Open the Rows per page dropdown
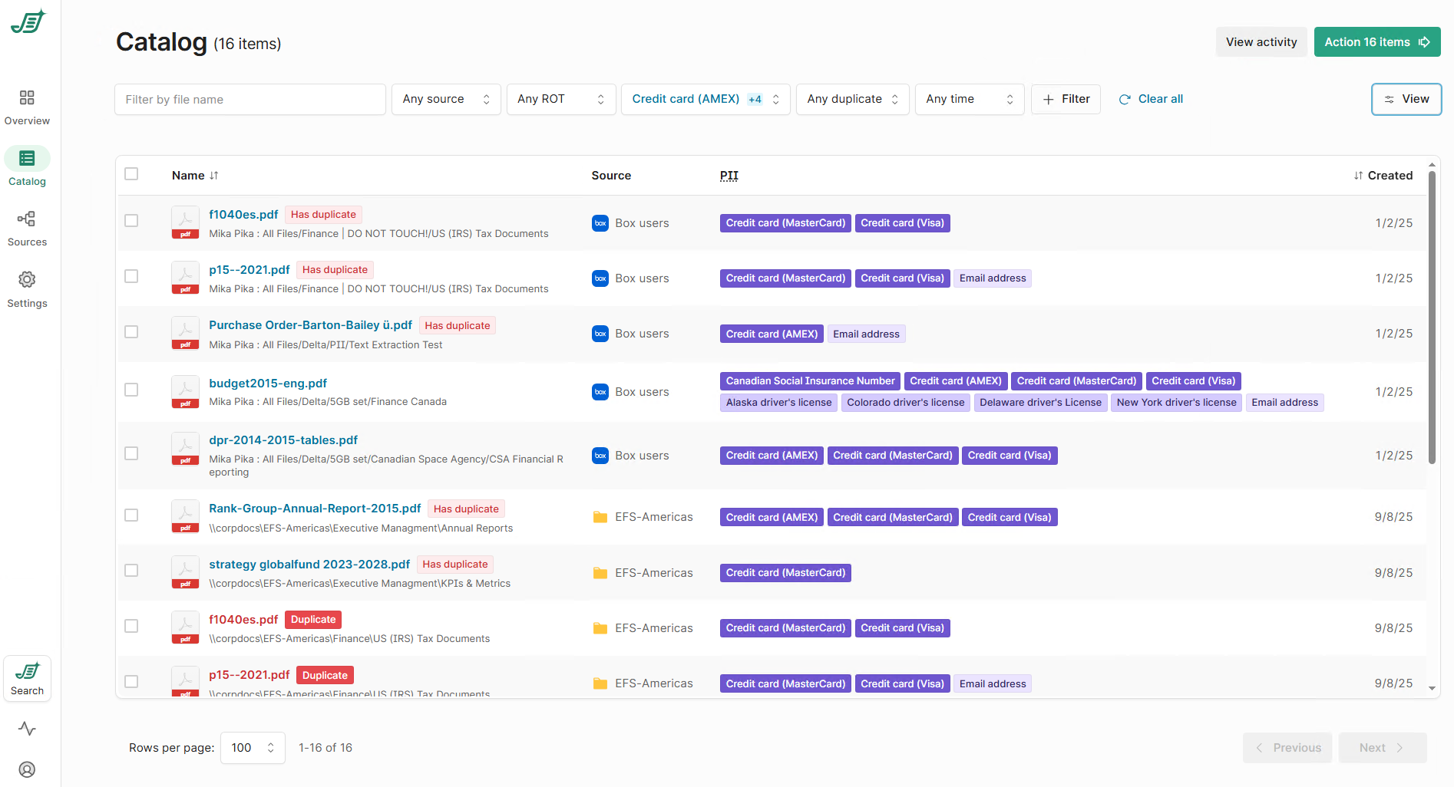The width and height of the screenshot is (1454, 787). 253,748
